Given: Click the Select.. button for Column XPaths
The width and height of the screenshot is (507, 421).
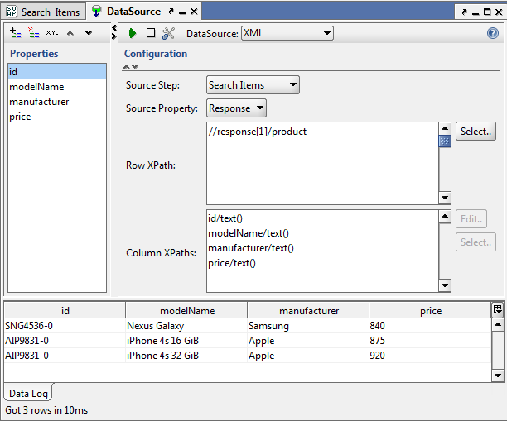Looking at the screenshot, I should (x=476, y=242).
